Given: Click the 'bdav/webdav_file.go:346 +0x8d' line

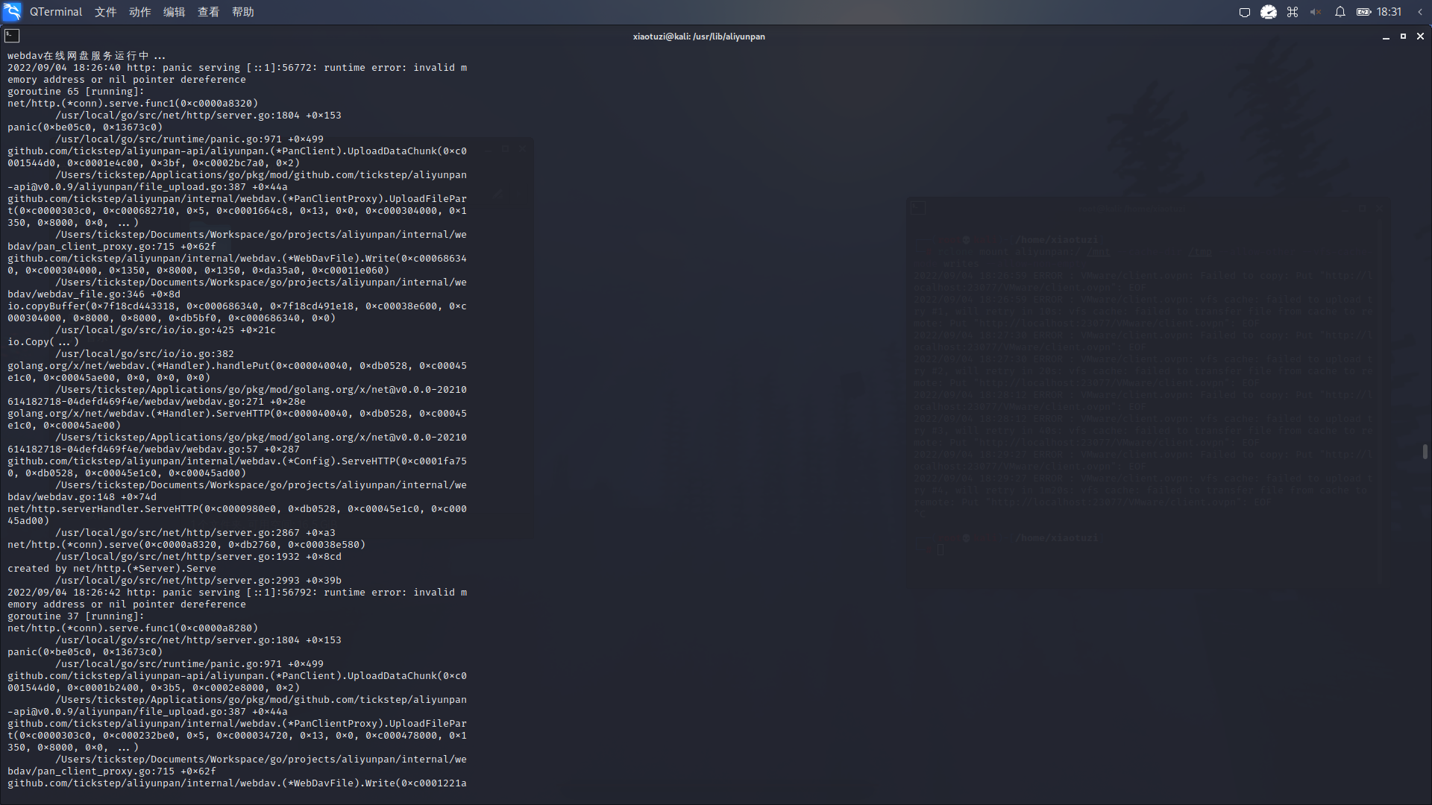Looking at the screenshot, I should 94,294.
